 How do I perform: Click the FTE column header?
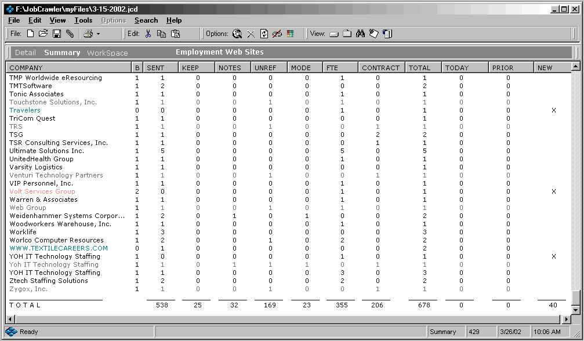coord(340,68)
